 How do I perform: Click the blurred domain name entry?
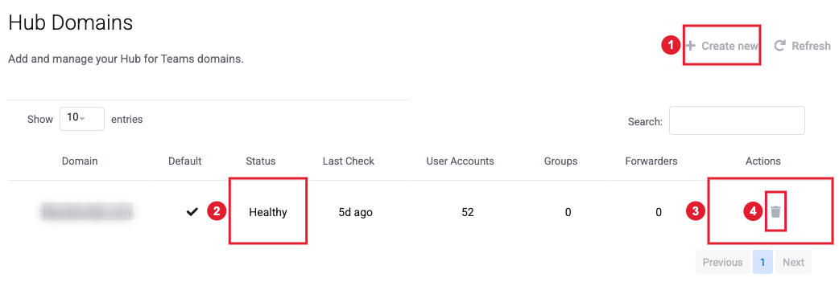(x=87, y=212)
